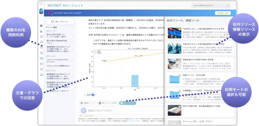This screenshot has width=259, height=126.
Task: Click the corner icon on 長期計画 card thumbnail
Action: click(x=179, y=60)
